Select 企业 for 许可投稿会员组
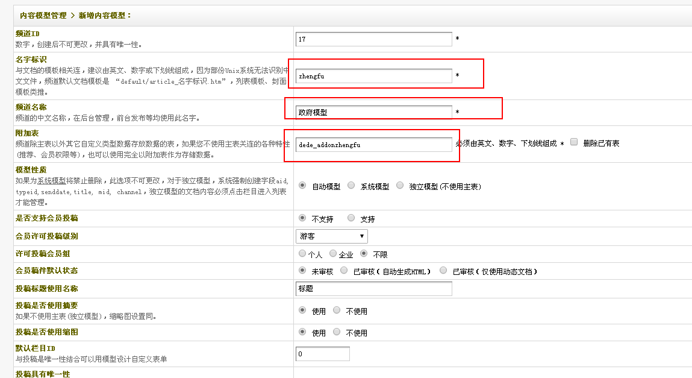 click(x=333, y=253)
